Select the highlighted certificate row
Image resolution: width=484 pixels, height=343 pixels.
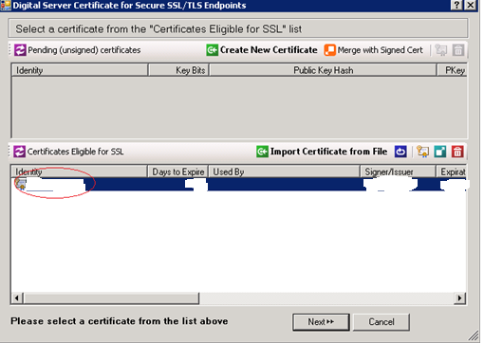coord(239,184)
